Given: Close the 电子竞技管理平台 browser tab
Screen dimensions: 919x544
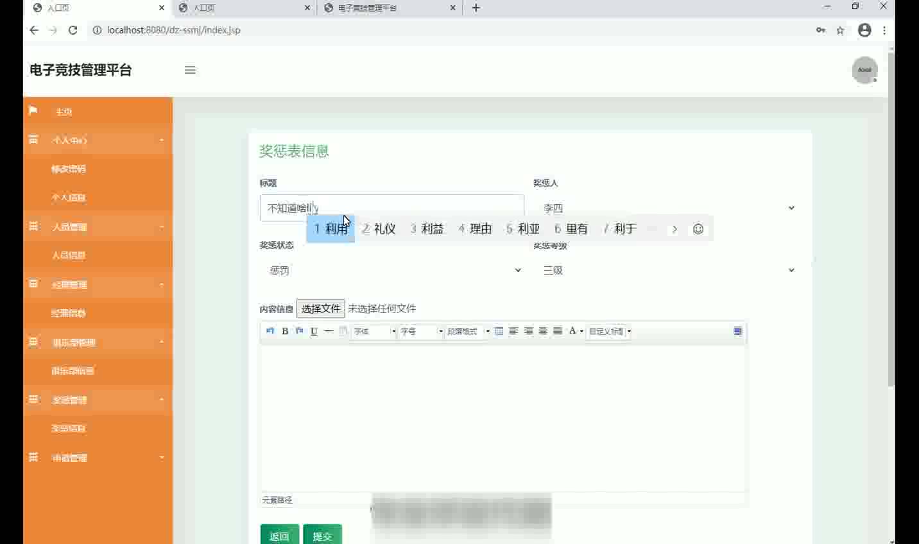Looking at the screenshot, I should coord(453,8).
